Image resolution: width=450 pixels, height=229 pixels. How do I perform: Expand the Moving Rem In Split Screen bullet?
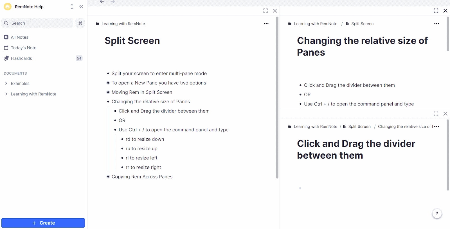[x=108, y=92]
